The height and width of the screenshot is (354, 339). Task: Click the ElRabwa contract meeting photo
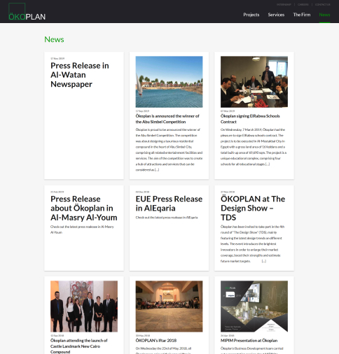(254, 82)
